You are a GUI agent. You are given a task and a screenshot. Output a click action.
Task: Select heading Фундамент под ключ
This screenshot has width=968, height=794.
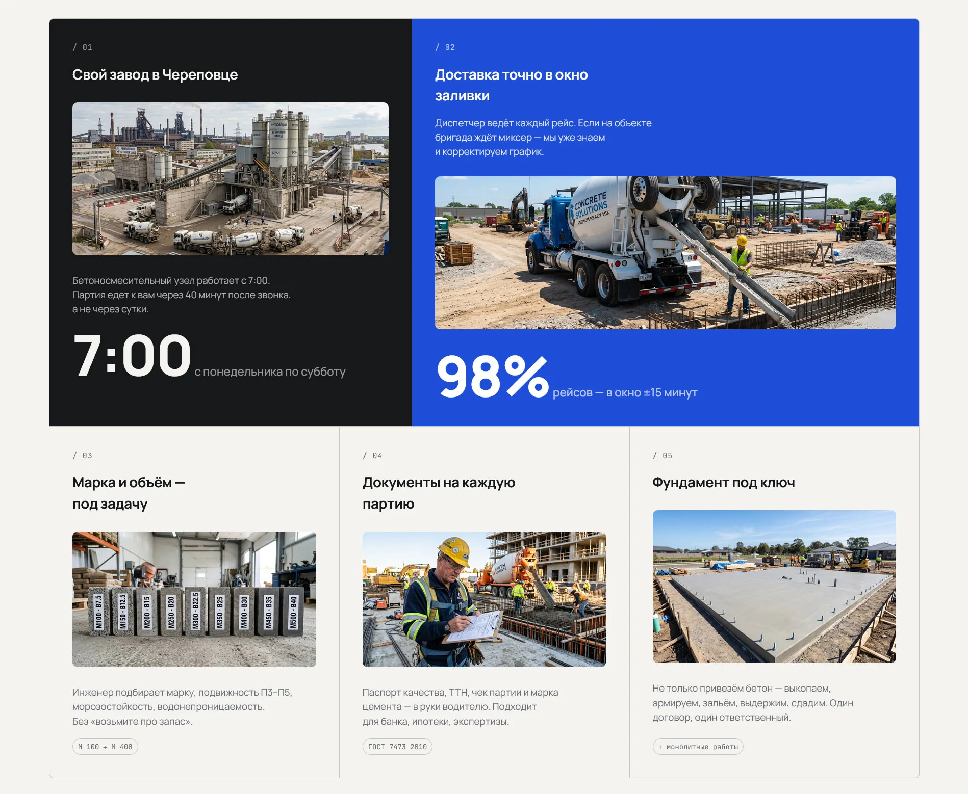coord(724,483)
